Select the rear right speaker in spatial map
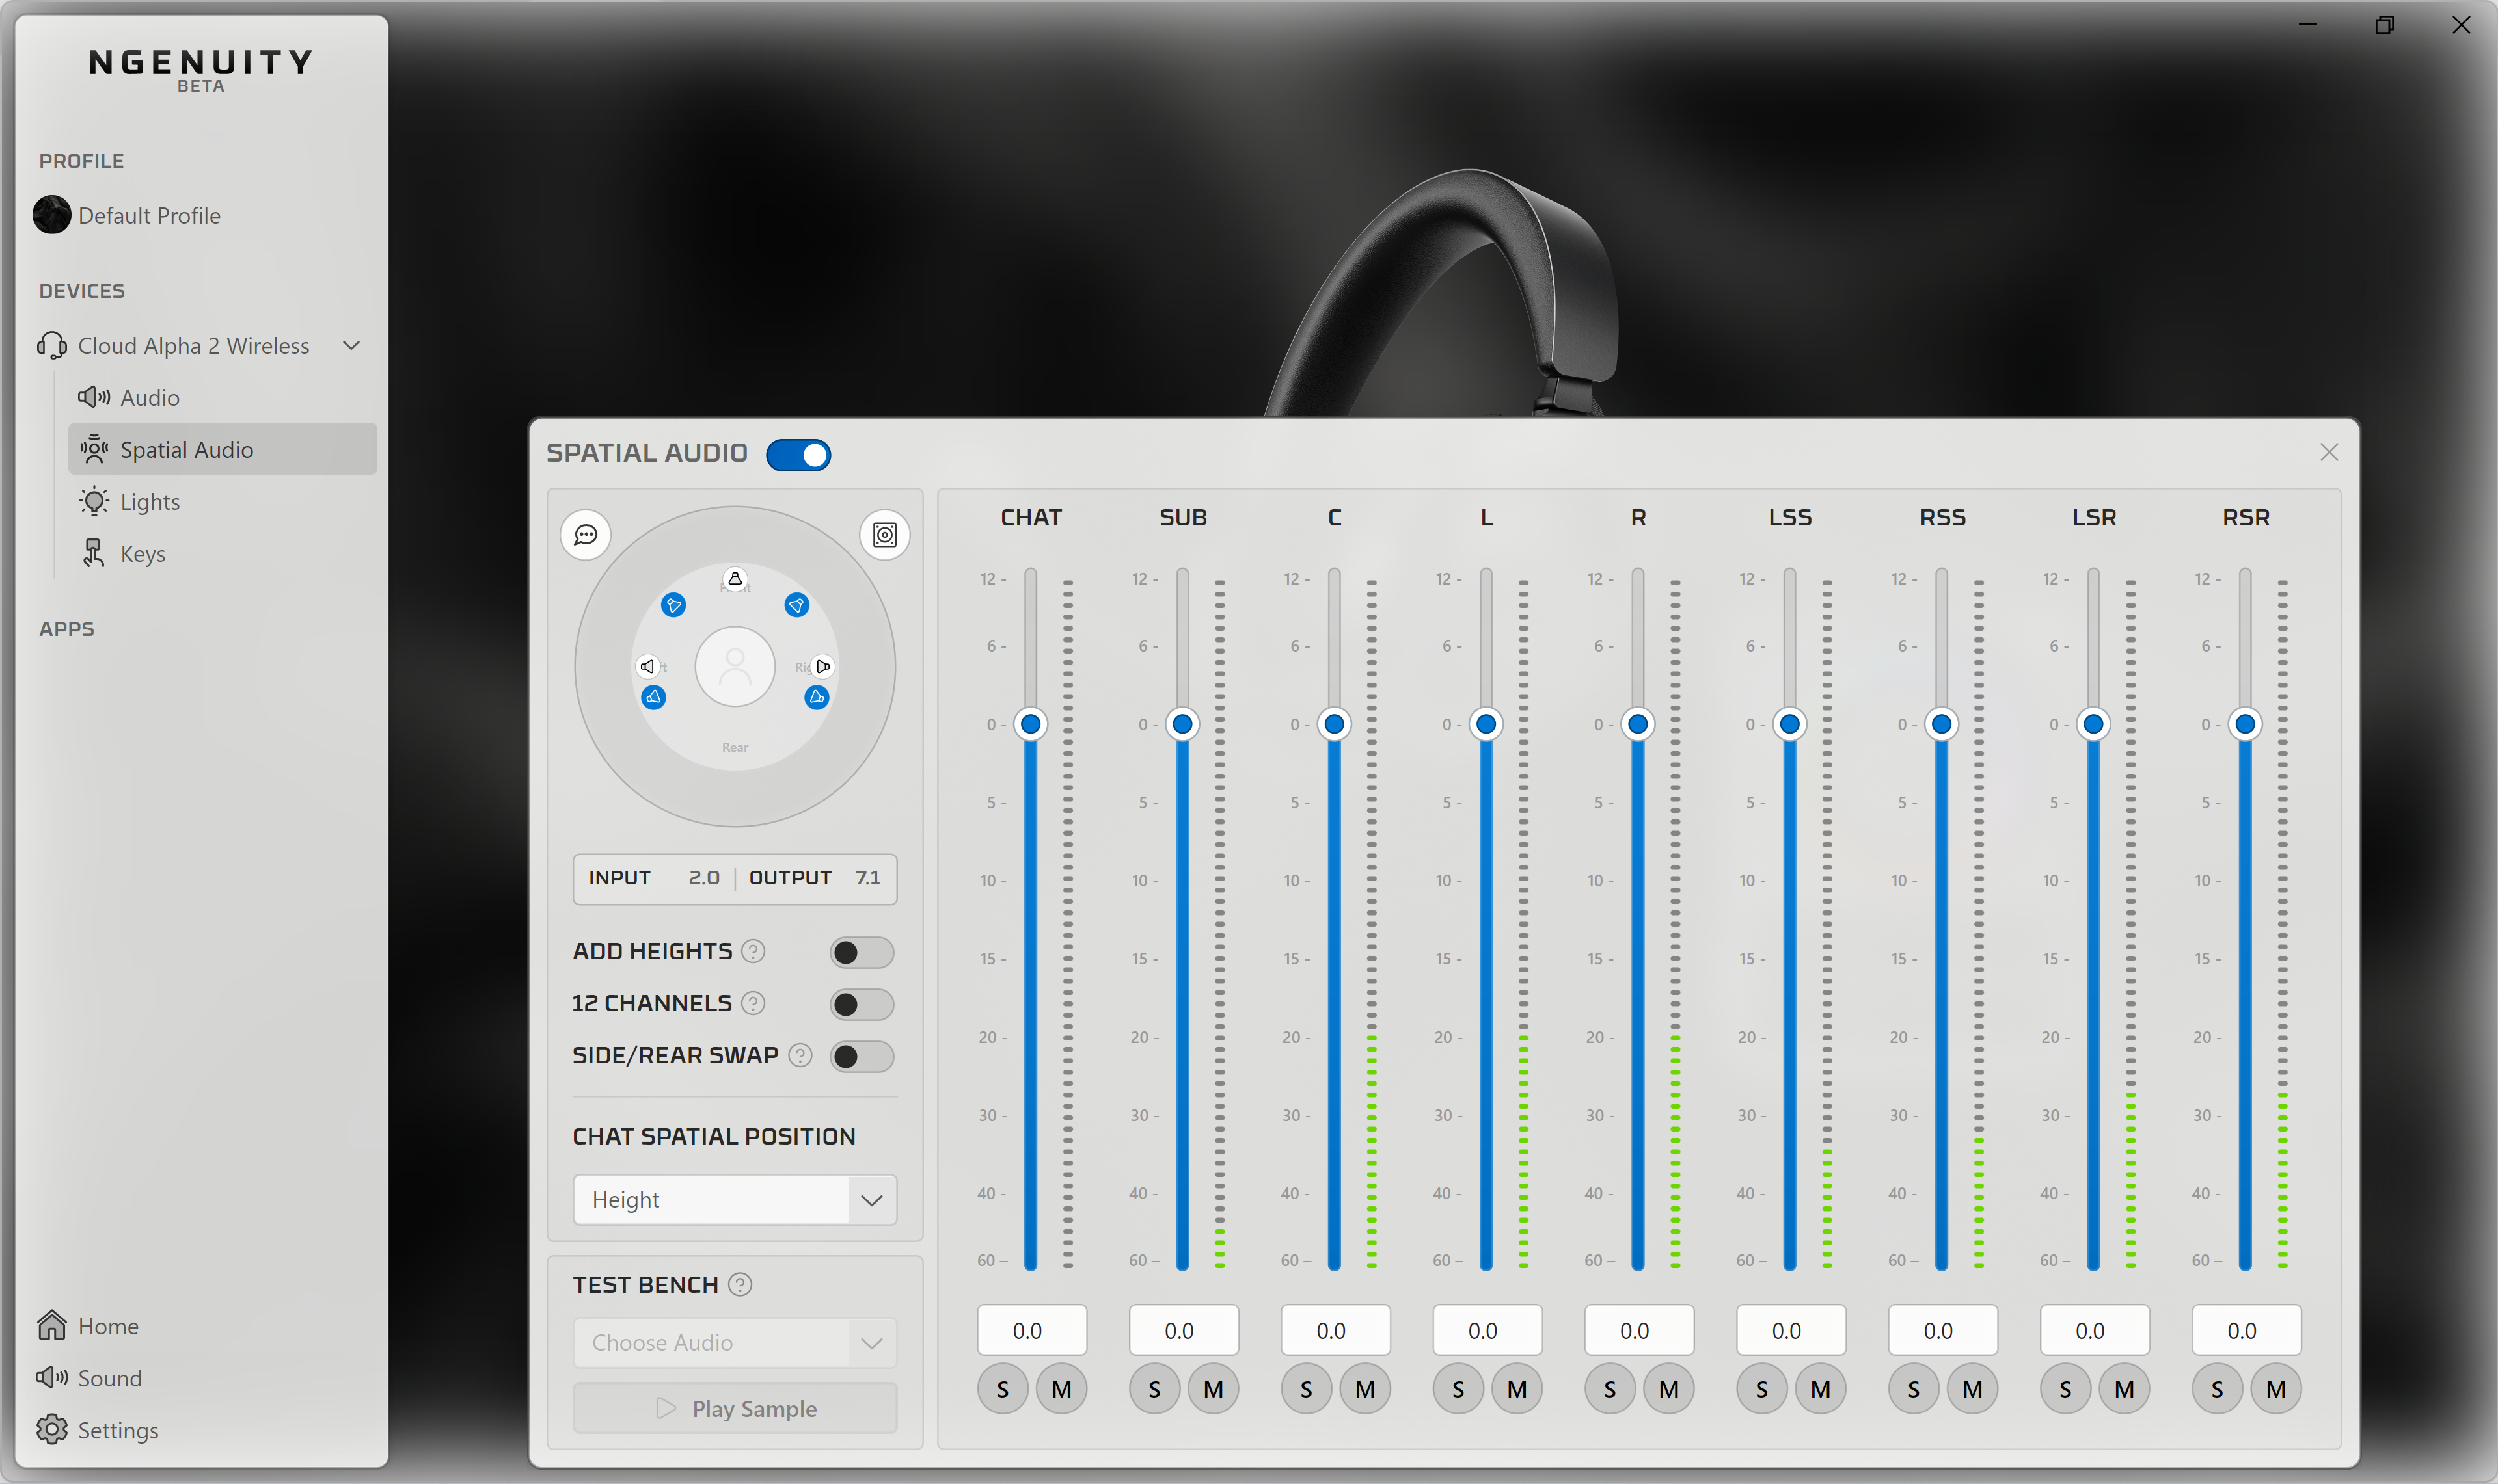The height and width of the screenshot is (1484, 2498). (817, 697)
